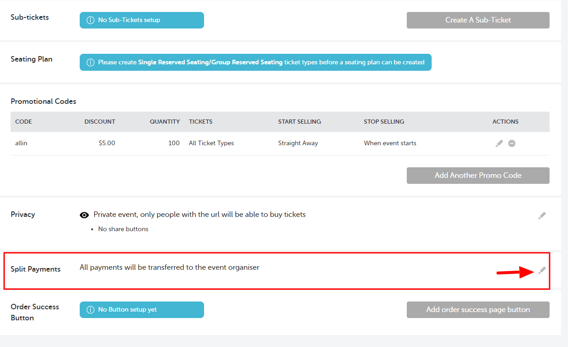The height and width of the screenshot is (347, 568).
Task: Click the info icon on No Sub-Tickets setup badge
Action: 90,20
